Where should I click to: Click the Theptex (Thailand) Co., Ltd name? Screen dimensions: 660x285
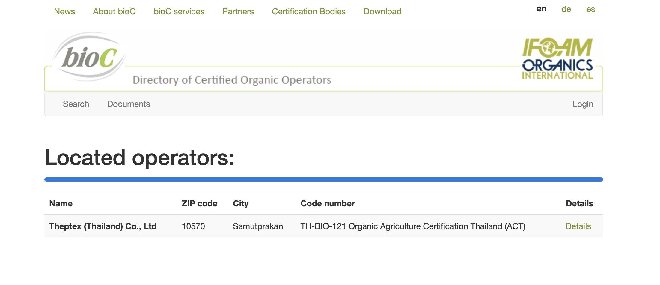point(103,226)
